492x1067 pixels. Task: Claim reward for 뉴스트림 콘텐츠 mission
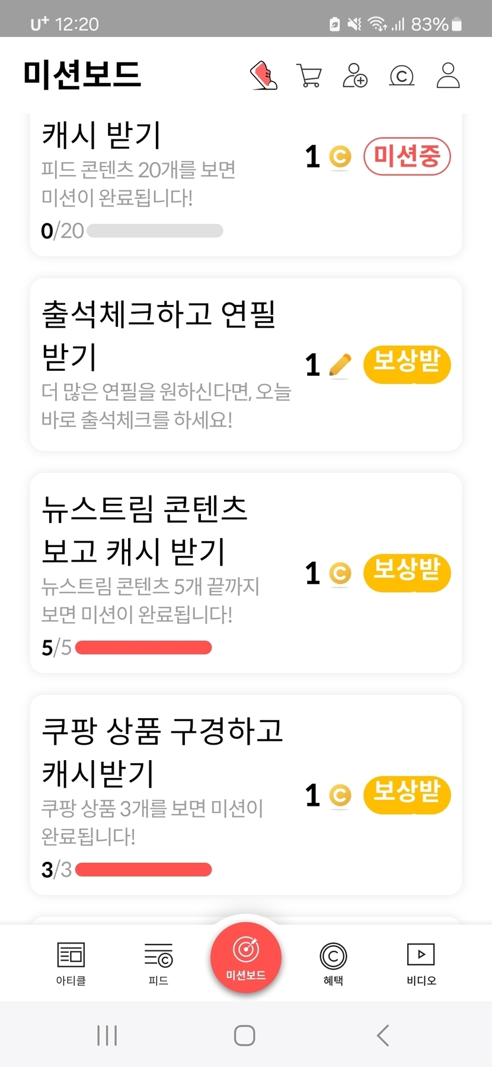(x=407, y=573)
